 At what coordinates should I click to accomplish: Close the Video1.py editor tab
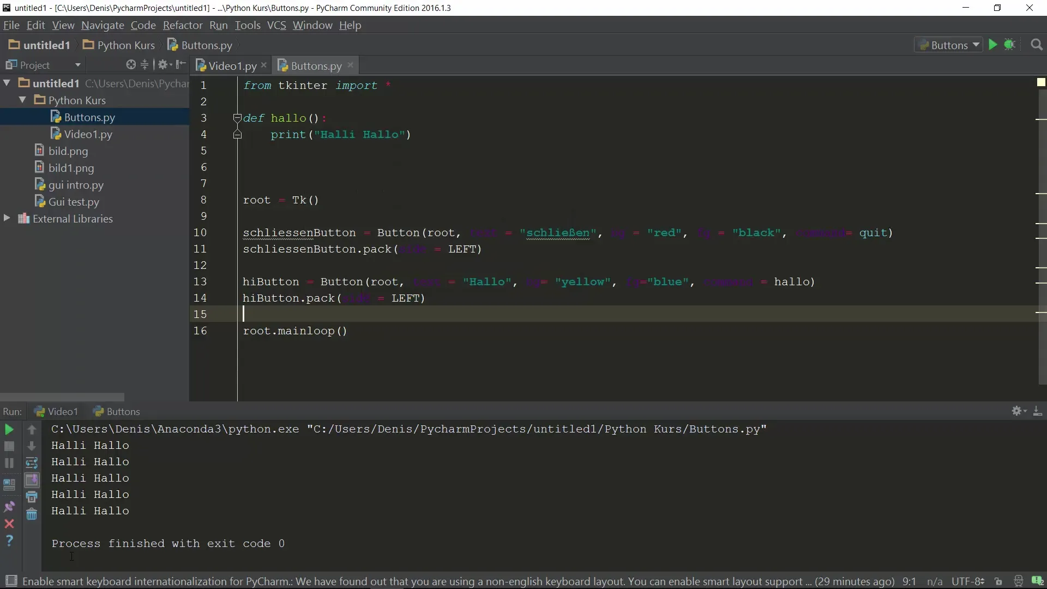[264, 65]
